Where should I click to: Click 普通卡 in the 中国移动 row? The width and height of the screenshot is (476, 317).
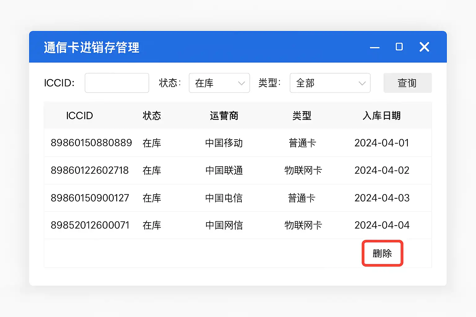point(302,143)
